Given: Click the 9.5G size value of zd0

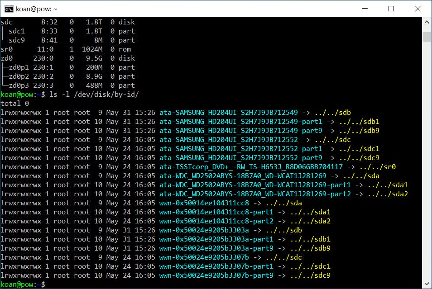Looking at the screenshot, I should (x=94, y=58).
